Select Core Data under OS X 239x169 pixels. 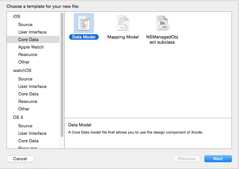tap(28, 141)
